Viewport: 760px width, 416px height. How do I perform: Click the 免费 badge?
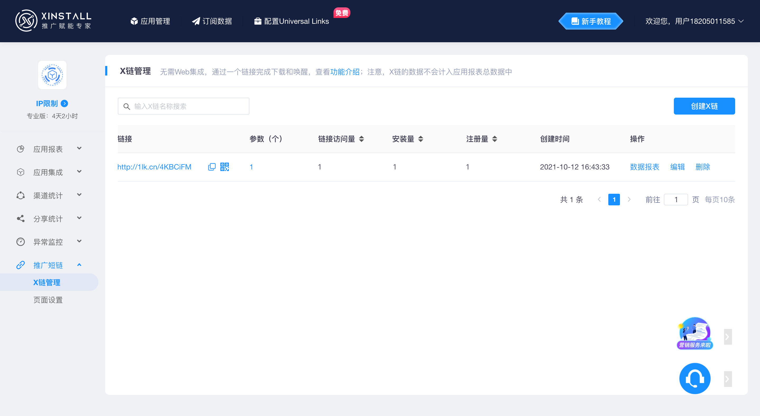(x=342, y=13)
